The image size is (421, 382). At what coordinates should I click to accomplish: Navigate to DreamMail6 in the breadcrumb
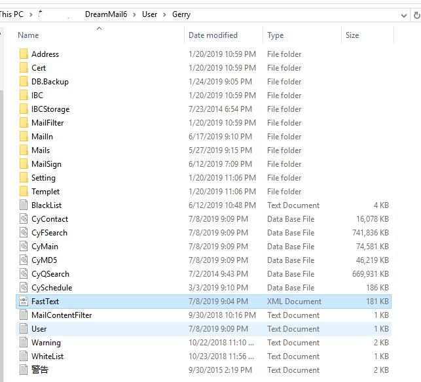[106, 14]
